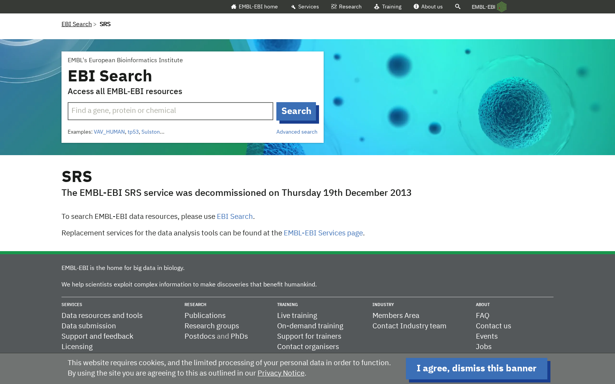Open Jobs footer link

(484, 347)
